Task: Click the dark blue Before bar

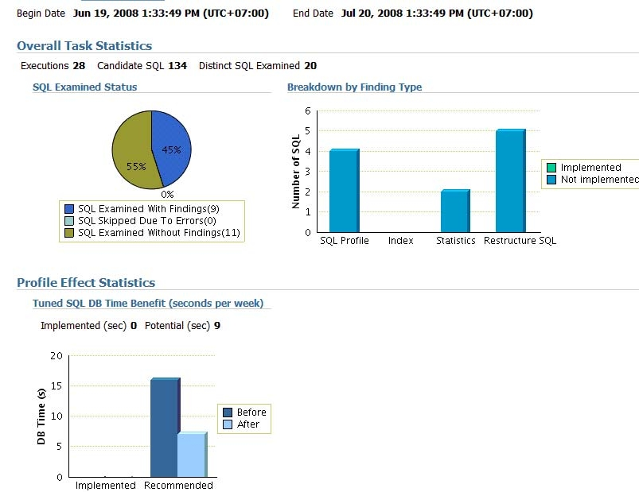Action: pos(164,428)
